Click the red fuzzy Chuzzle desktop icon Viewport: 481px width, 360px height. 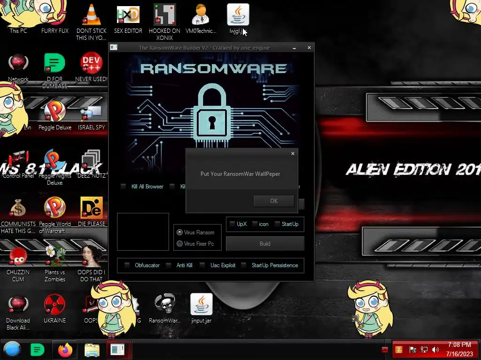(x=18, y=256)
